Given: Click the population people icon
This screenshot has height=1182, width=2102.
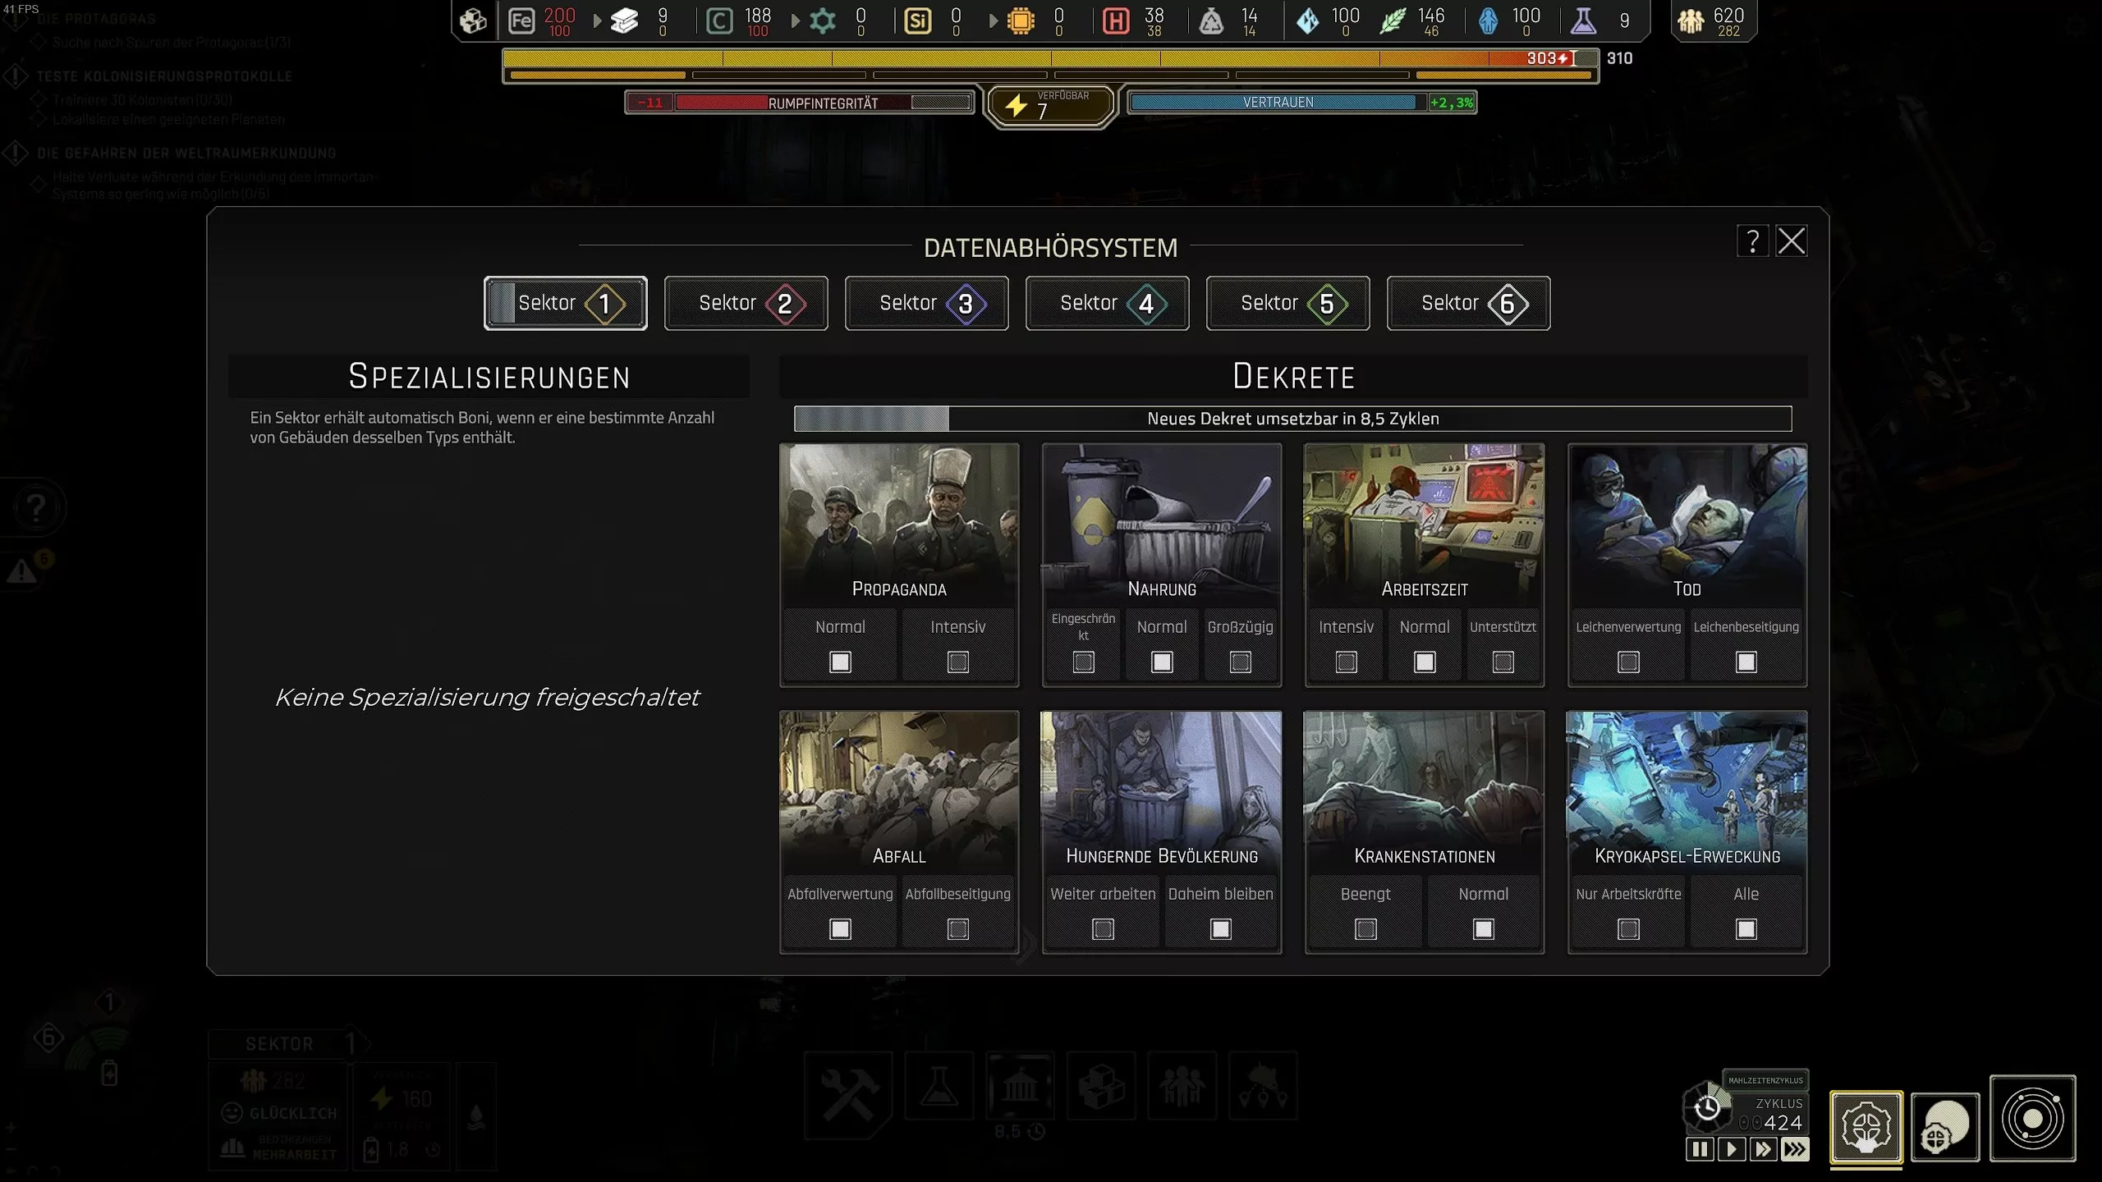Looking at the screenshot, I should pos(1691,21).
